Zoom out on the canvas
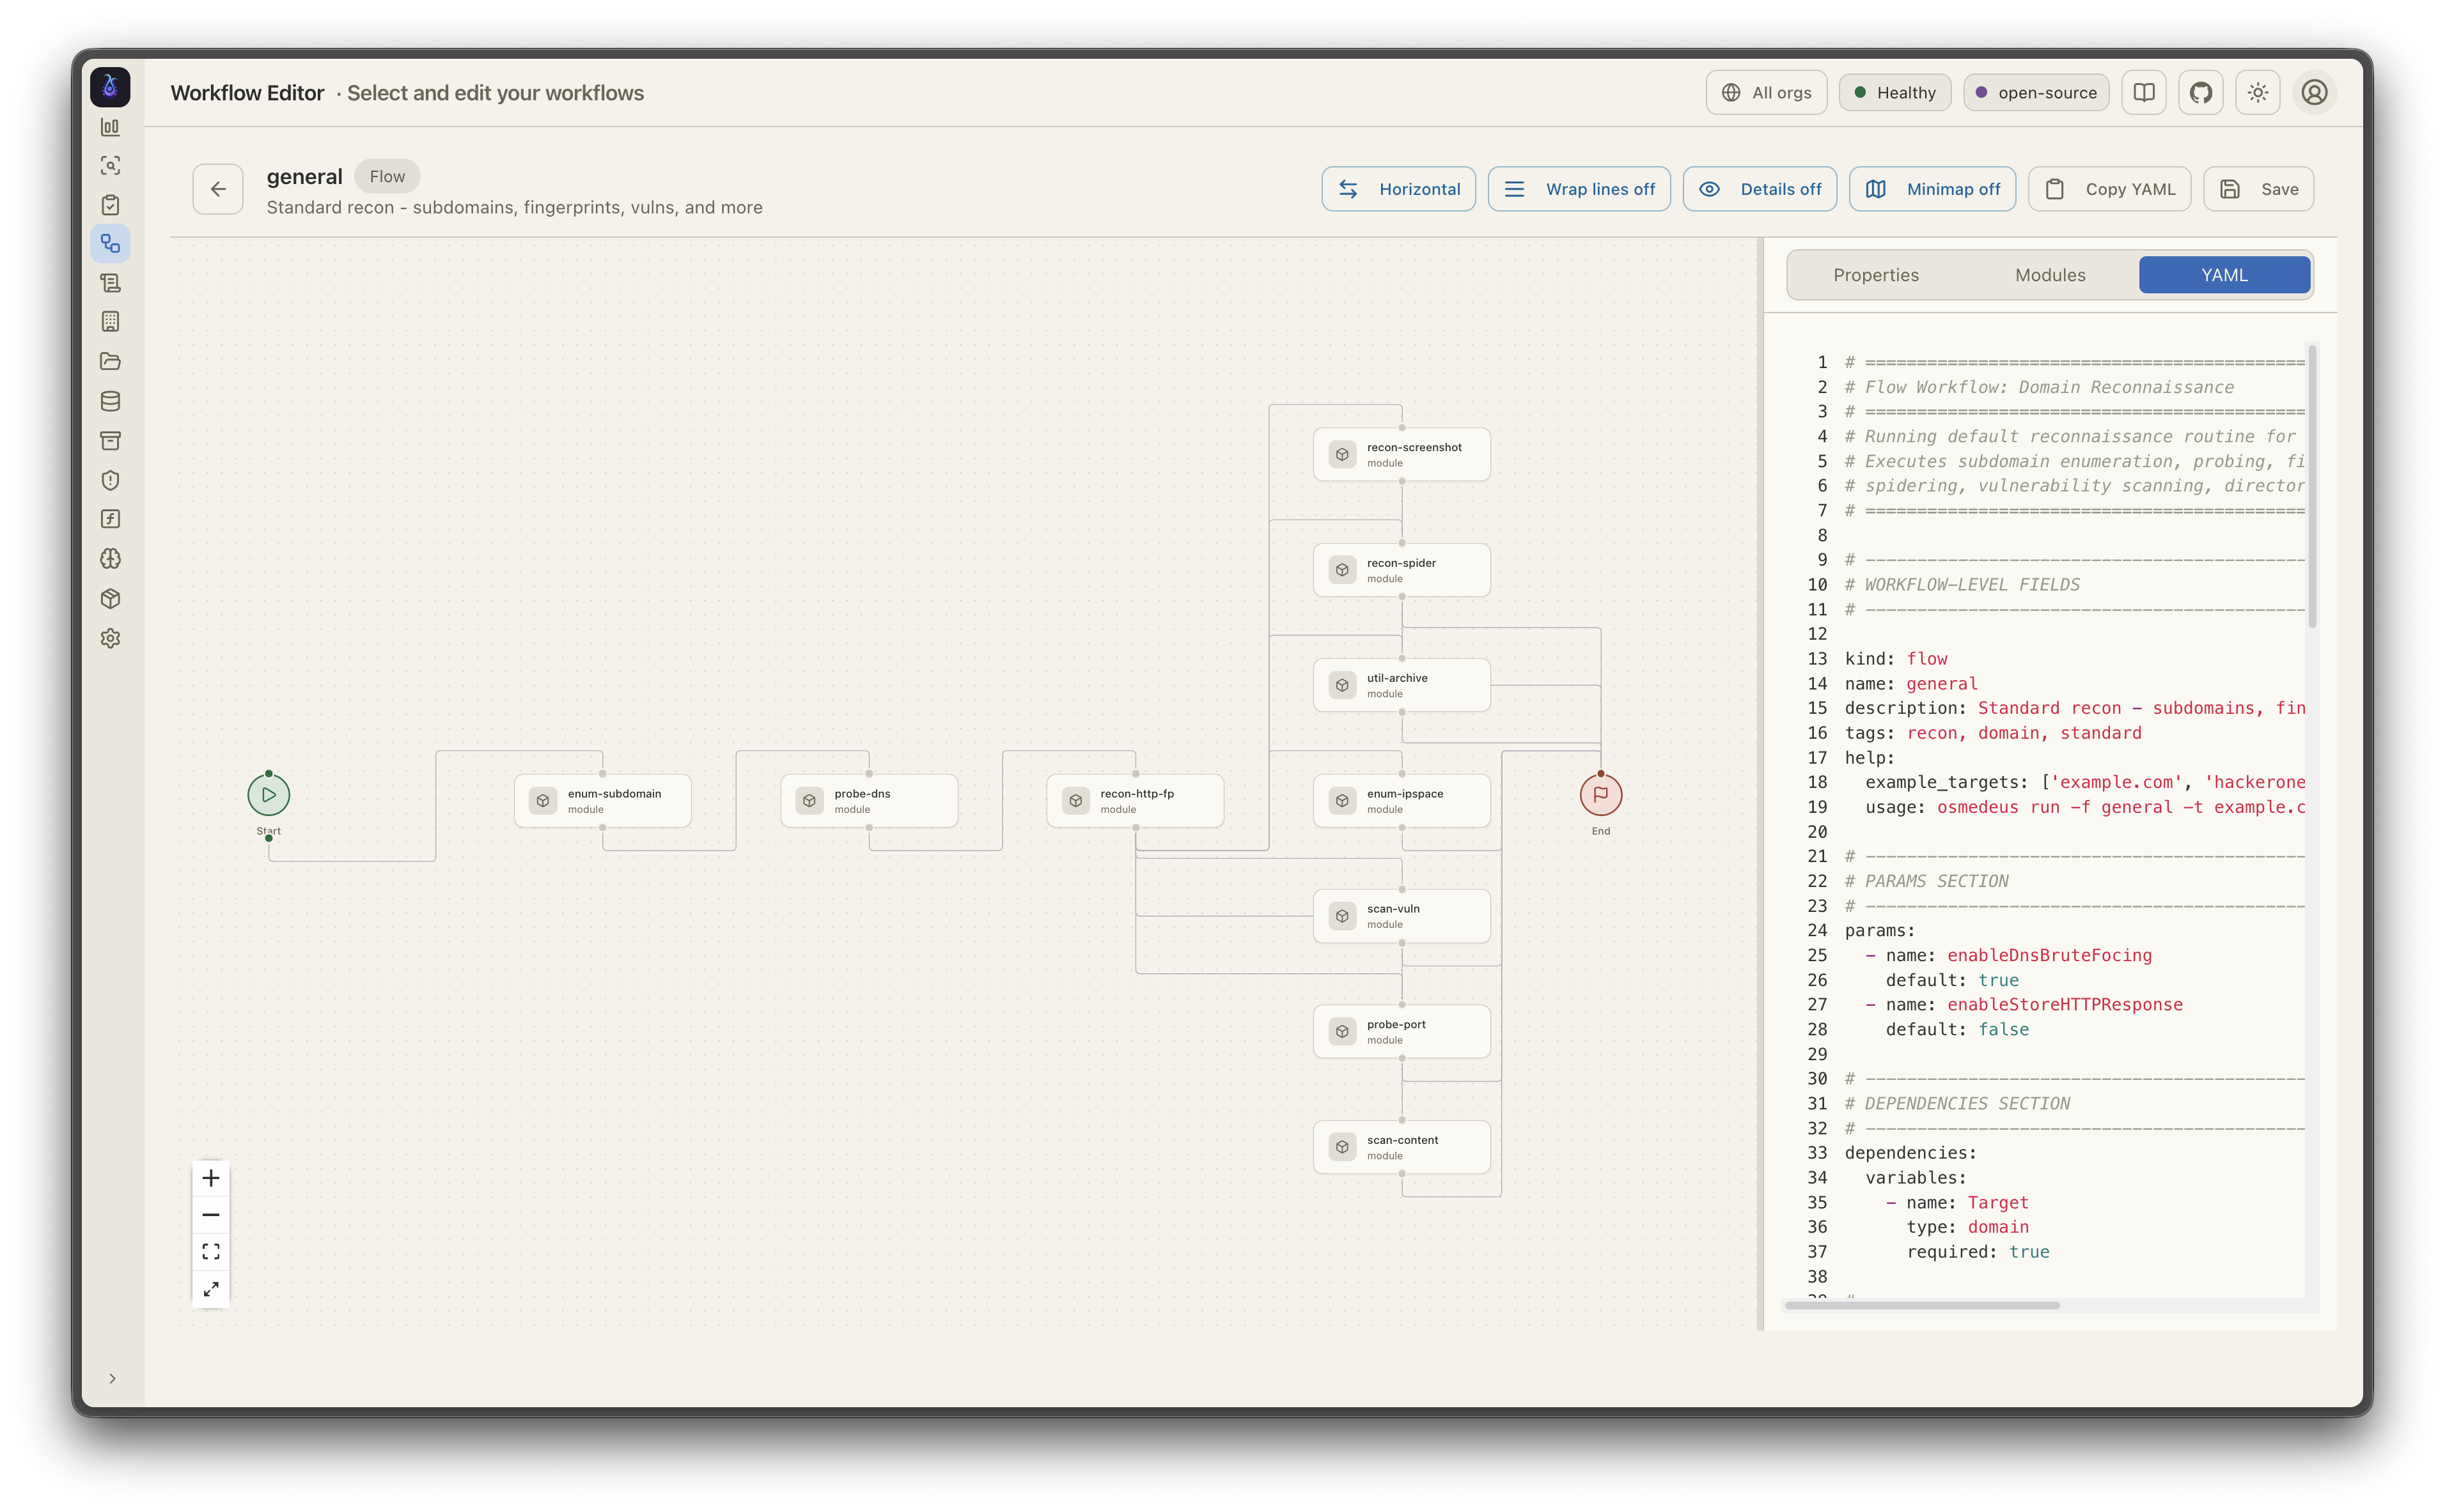The height and width of the screenshot is (1512, 2445). [x=211, y=1215]
